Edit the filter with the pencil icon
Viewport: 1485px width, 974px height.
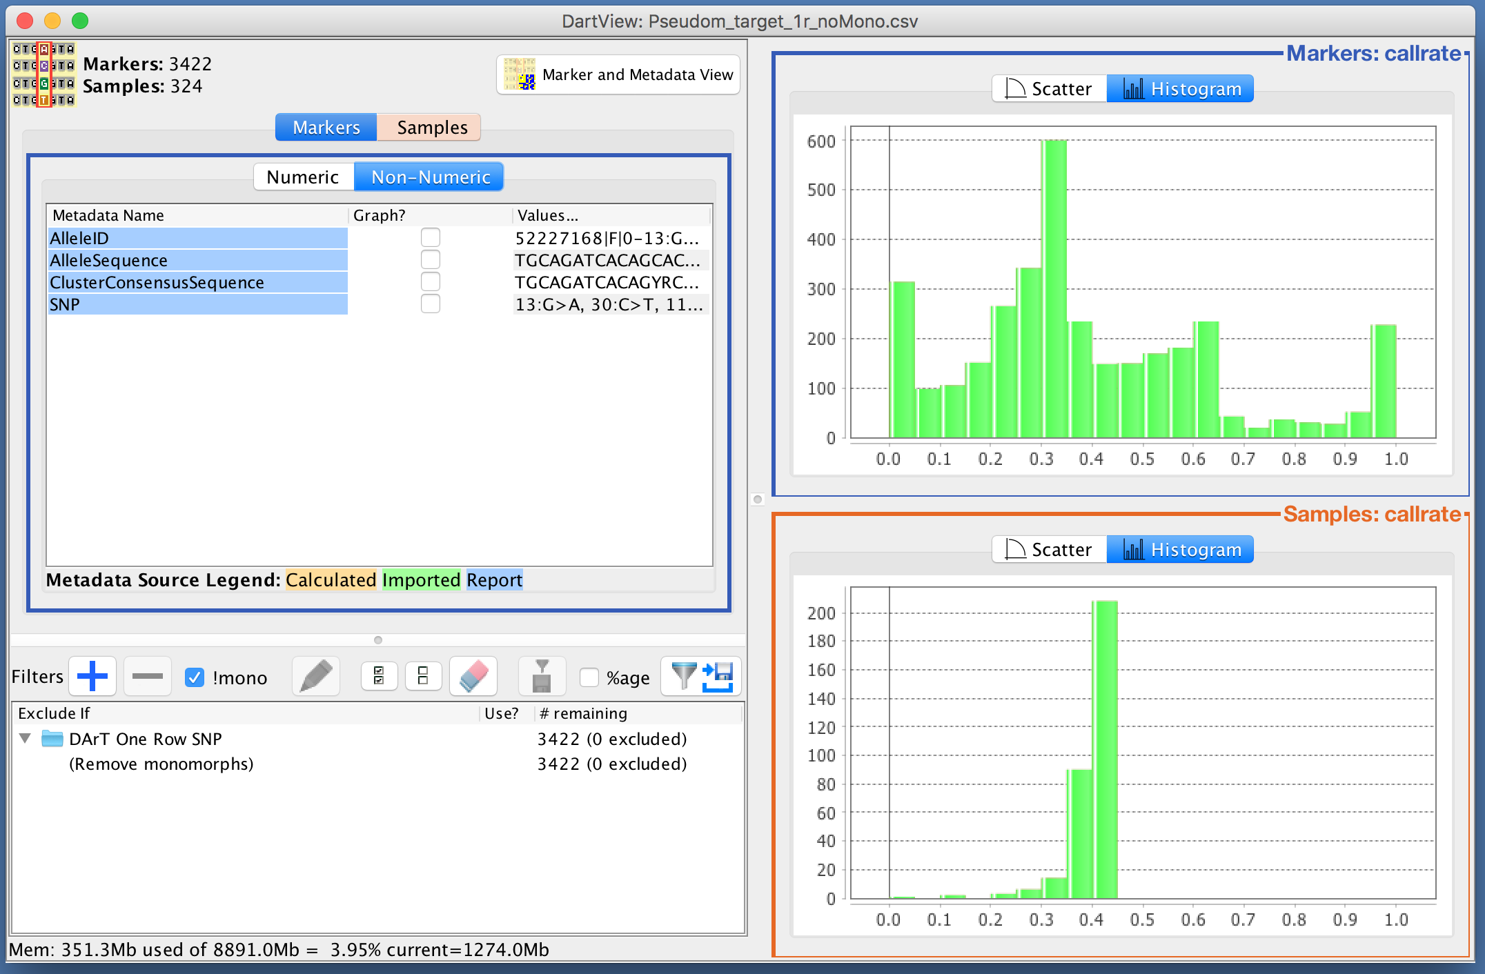point(316,677)
